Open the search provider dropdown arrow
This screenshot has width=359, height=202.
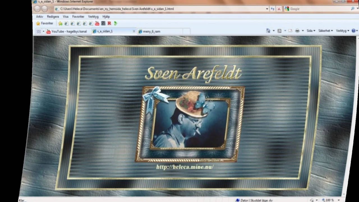point(357,9)
